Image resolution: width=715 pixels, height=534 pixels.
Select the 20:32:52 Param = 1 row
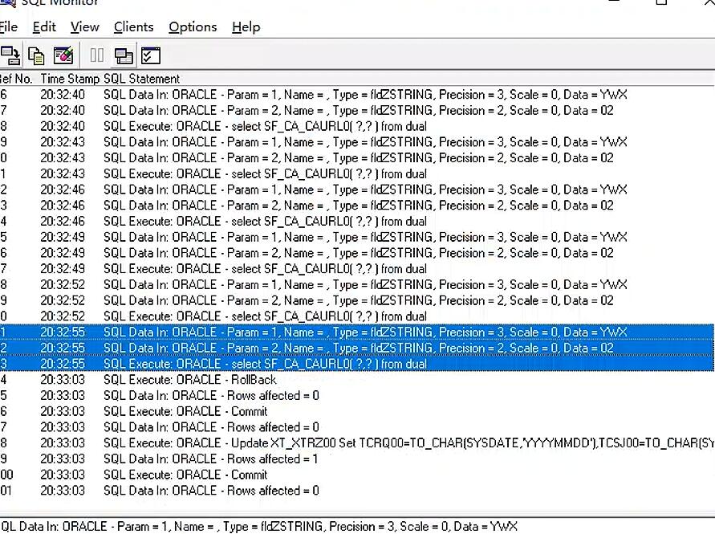pos(357,284)
